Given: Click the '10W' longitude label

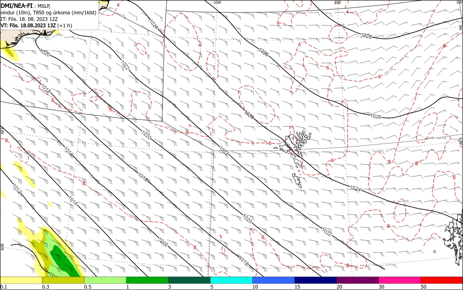Looking at the screenshot, I should coord(217,2).
